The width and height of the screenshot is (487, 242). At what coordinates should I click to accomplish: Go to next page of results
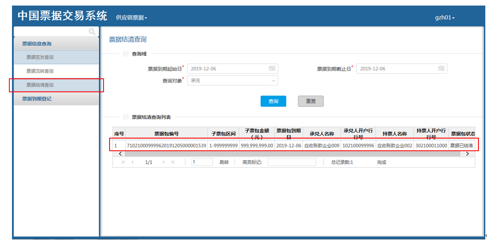(164, 162)
